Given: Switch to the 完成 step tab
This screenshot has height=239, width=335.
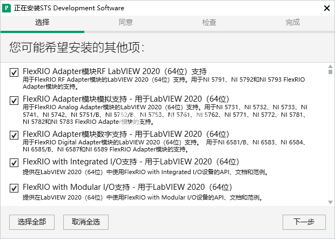Looking at the screenshot, I should coord(293,22).
